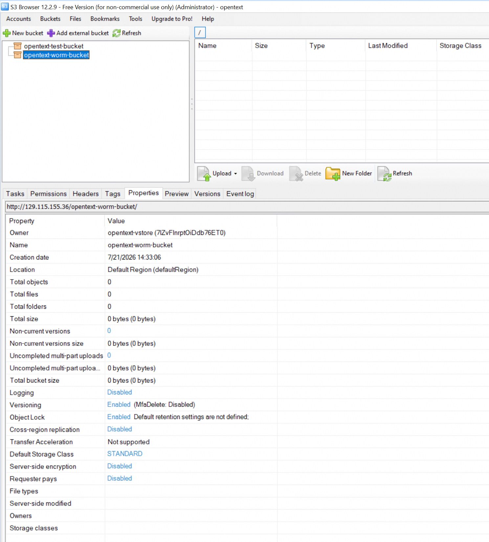Click the Logging Disabled link

click(120, 392)
